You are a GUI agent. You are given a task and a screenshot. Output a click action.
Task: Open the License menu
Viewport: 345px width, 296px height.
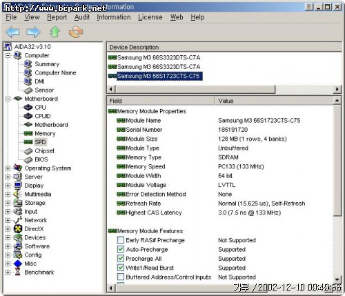(x=150, y=17)
